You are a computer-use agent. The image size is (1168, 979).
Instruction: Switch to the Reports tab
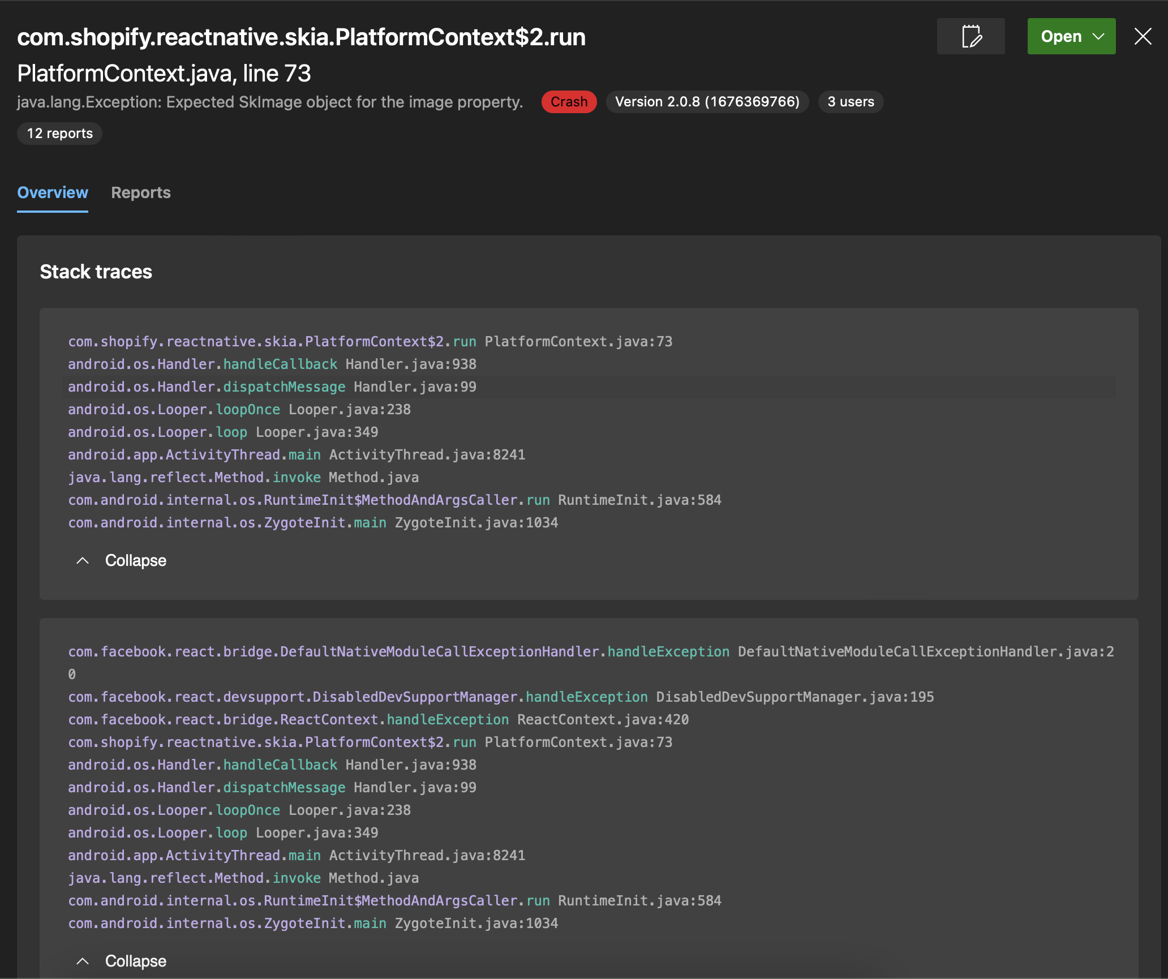[x=141, y=193]
